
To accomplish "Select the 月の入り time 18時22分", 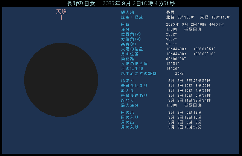I will tap(194, 127).
